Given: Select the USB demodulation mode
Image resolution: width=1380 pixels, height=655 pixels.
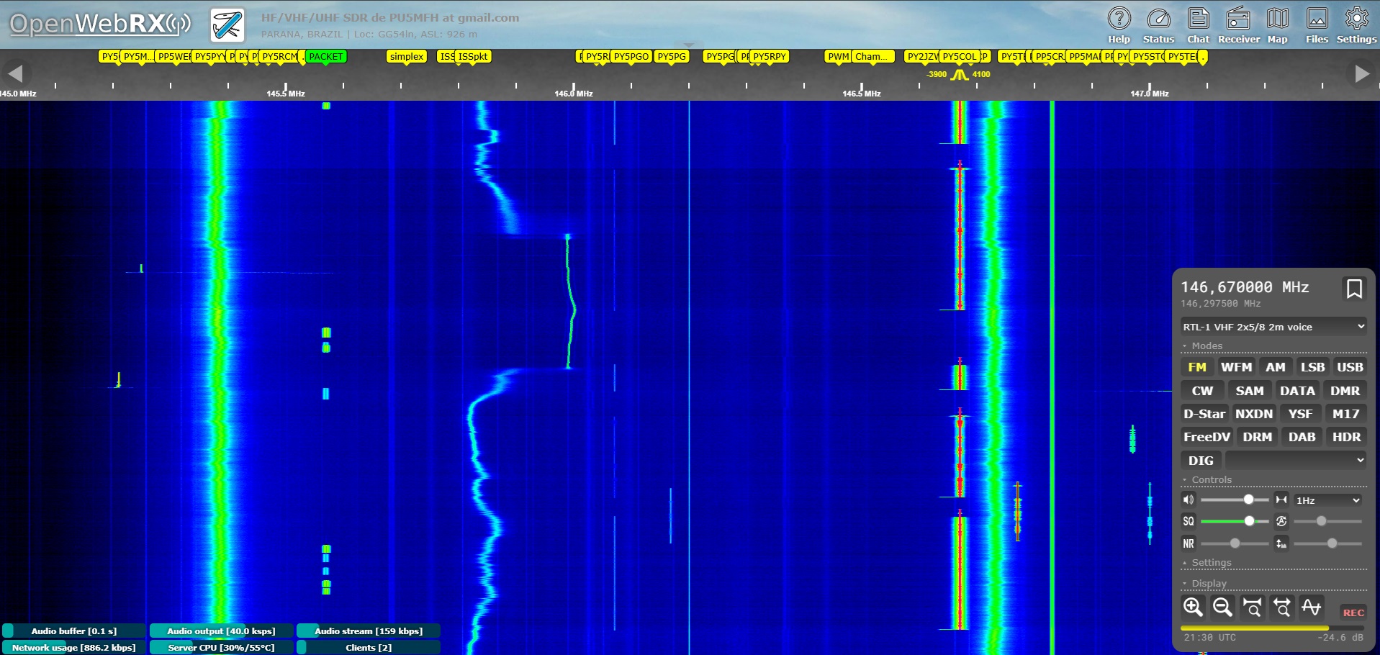Looking at the screenshot, I should coord(1350,367).
